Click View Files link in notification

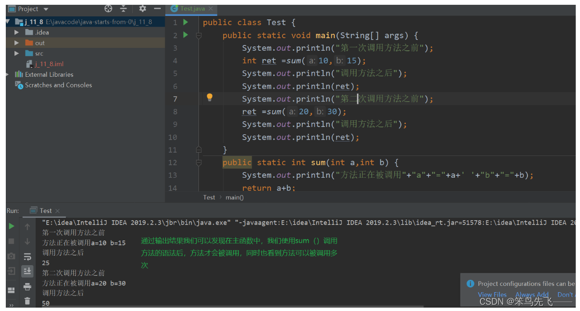coord(492,295)
